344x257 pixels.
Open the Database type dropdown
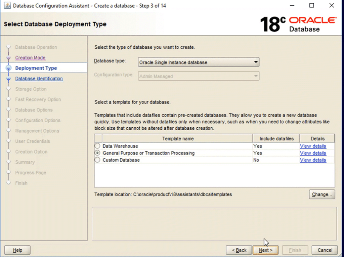click(199, 62)
